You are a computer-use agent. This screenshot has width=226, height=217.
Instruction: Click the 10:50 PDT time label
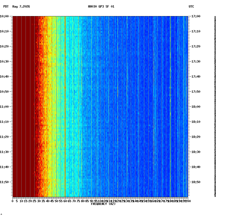(x=4, y=92)
